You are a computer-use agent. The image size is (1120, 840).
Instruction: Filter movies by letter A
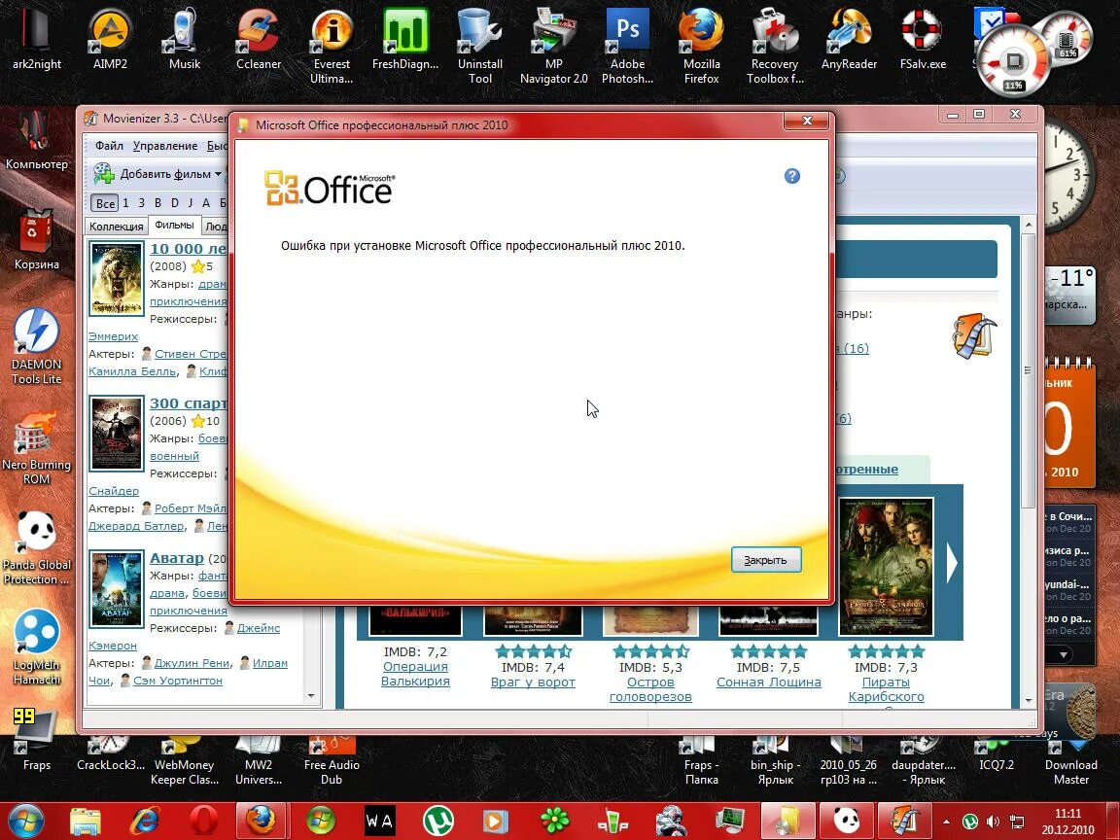[206, 203]
